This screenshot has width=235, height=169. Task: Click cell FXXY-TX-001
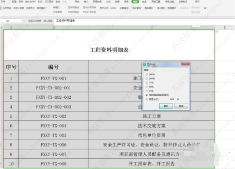click(53, 78)
